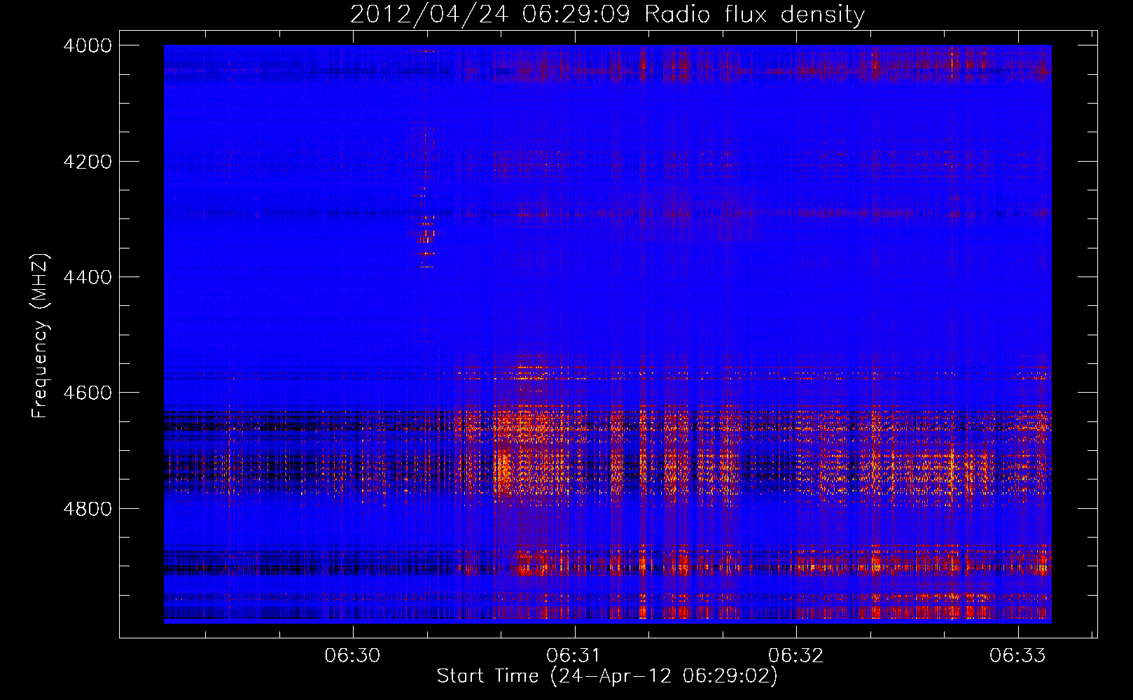Click the plot title '2012/04/24 06:29:09 Radio flux density'
1133x700 pixels.
tap(607, 14)
